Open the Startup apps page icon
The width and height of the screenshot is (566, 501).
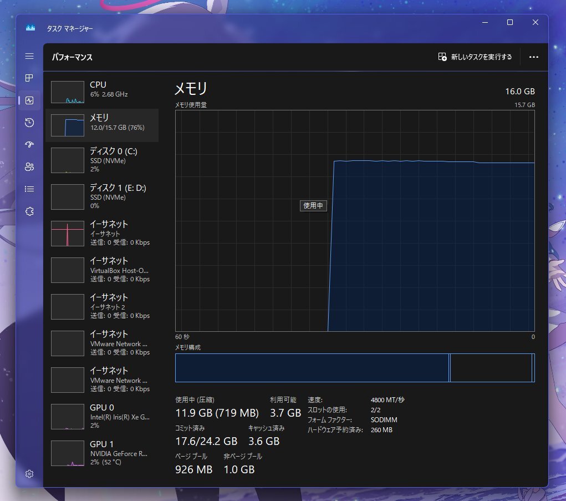point(29,145)
